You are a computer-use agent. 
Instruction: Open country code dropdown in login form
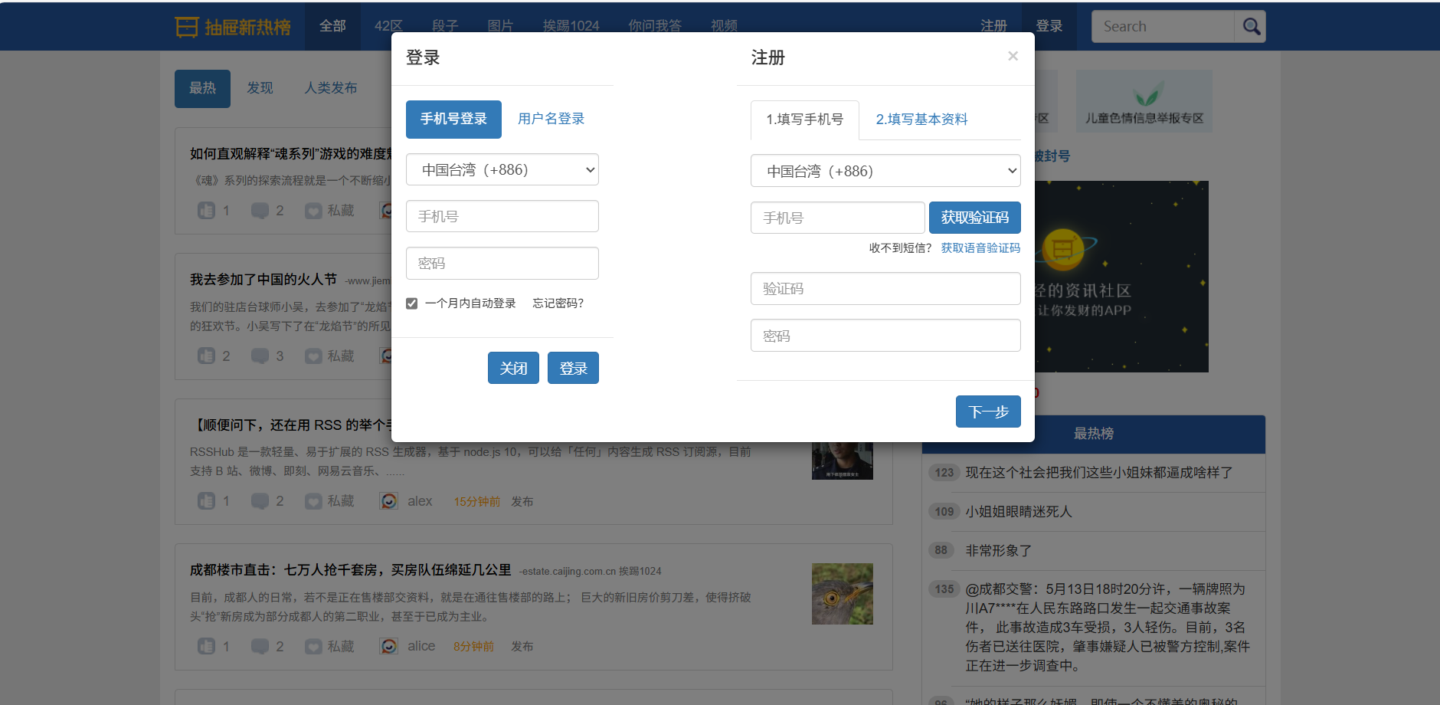pyautogui.click(x=502, y=170)
